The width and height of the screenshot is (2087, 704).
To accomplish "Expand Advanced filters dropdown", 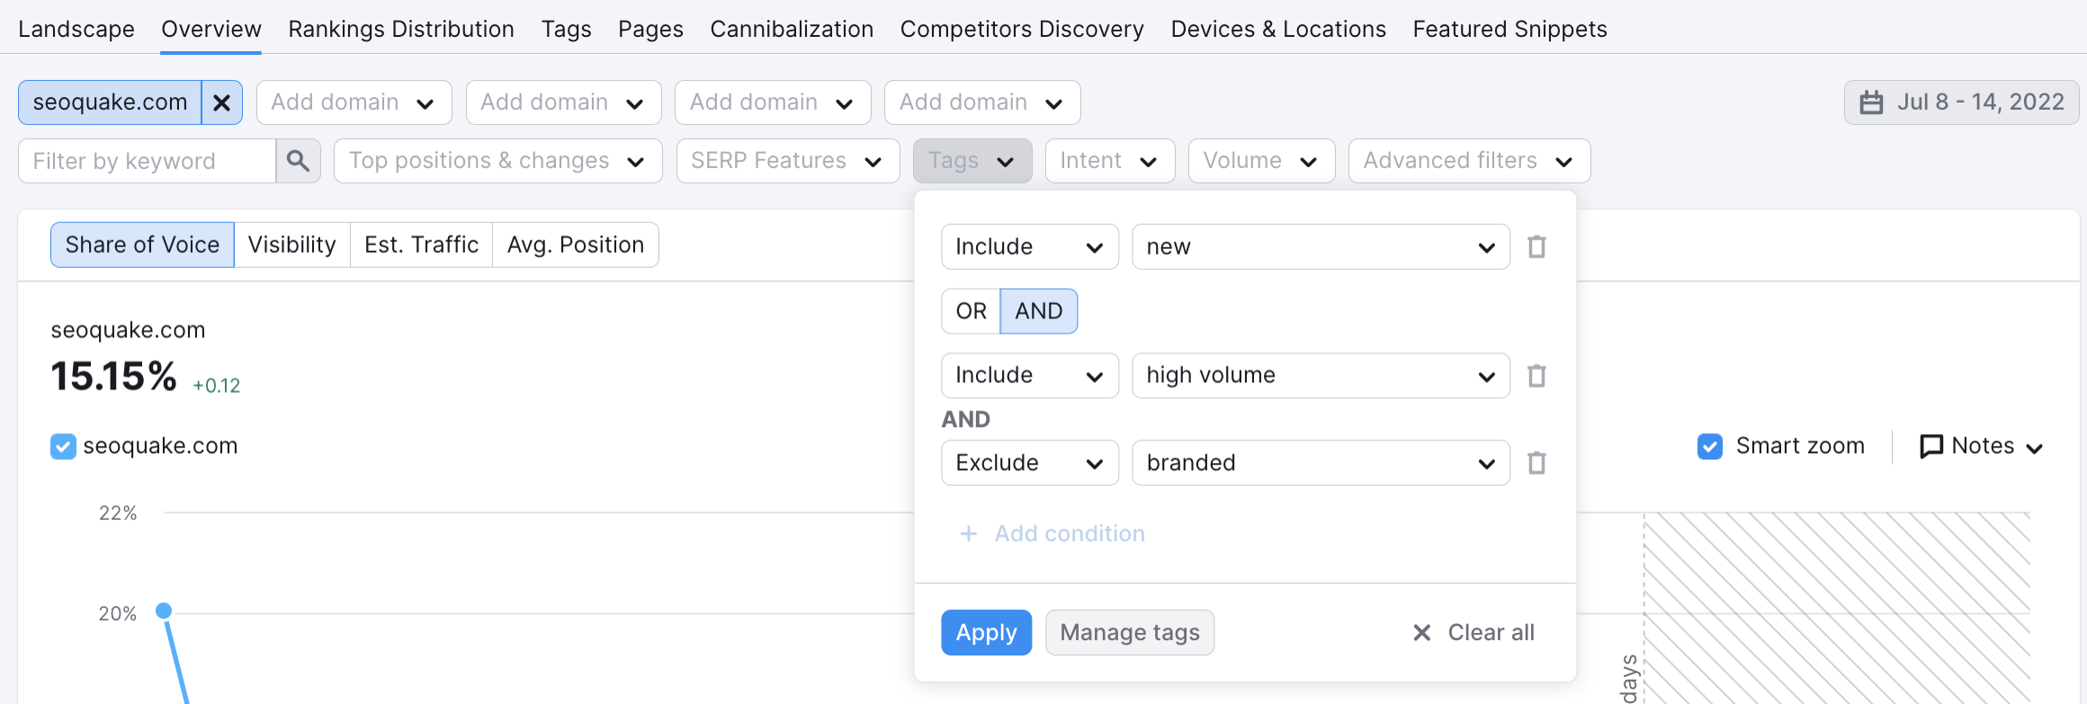I will pyautogui.click(x=1469, y=161).
